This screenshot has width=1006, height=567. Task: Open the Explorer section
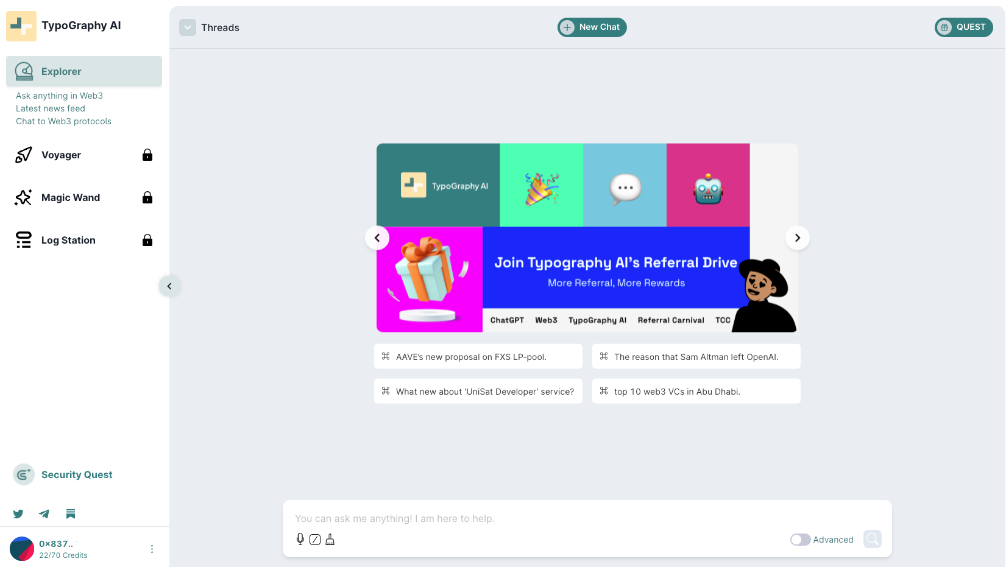click(84, 71)
